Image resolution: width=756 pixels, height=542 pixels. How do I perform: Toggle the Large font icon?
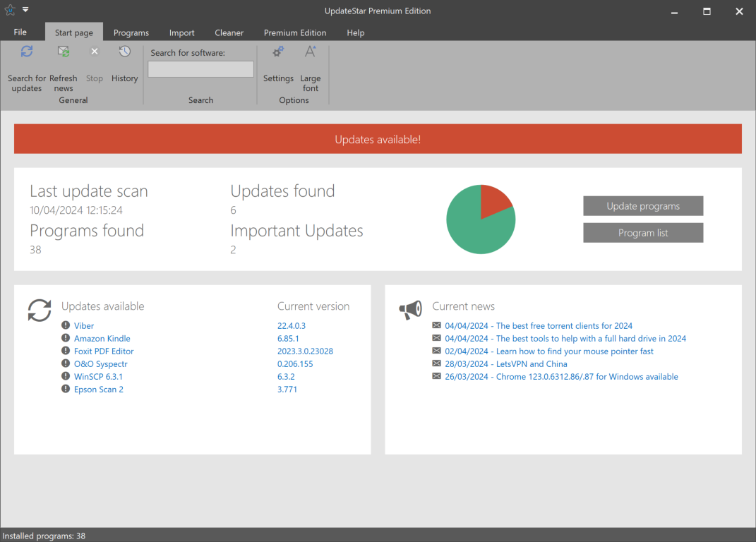[310, 52]
